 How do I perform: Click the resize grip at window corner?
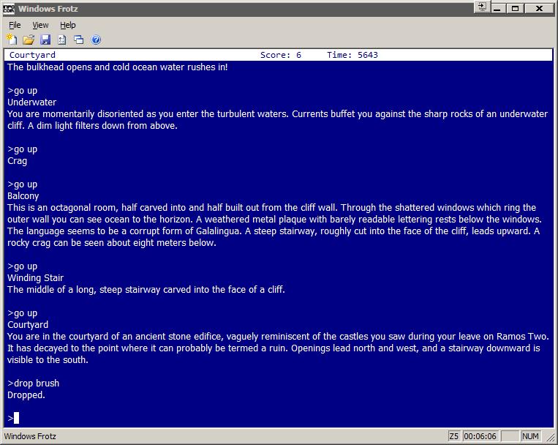coord(550,437)
